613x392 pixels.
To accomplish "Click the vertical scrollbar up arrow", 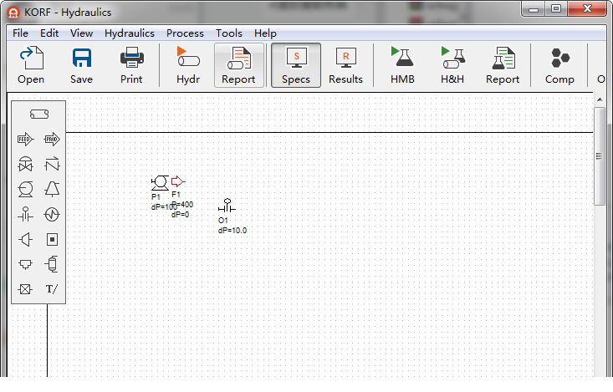I will pos(599,99).
